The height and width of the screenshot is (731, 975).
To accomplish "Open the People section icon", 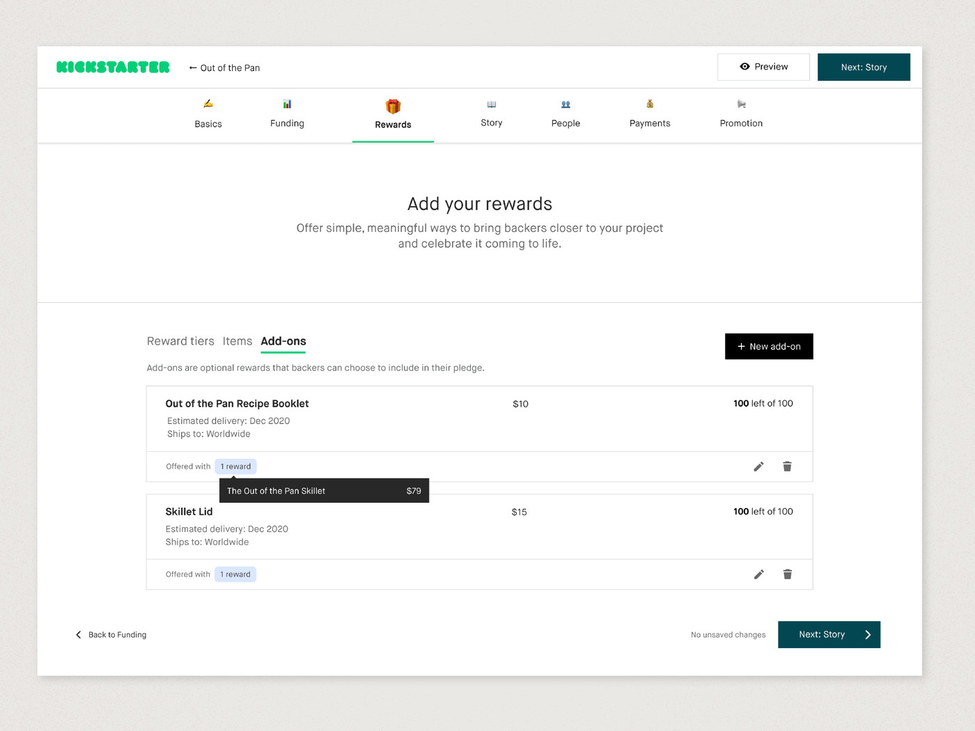I will [565, 103].
